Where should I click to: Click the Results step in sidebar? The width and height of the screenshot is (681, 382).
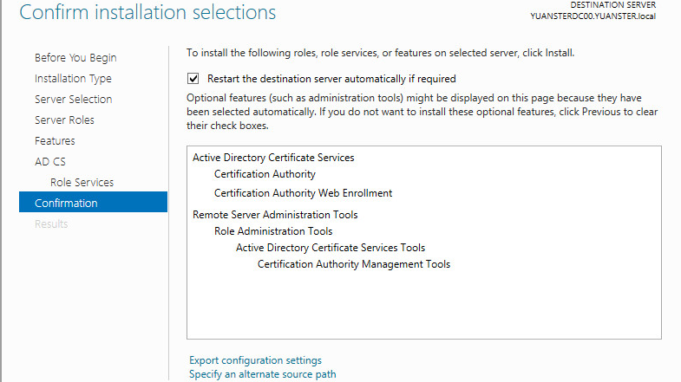tap(51, 224)
